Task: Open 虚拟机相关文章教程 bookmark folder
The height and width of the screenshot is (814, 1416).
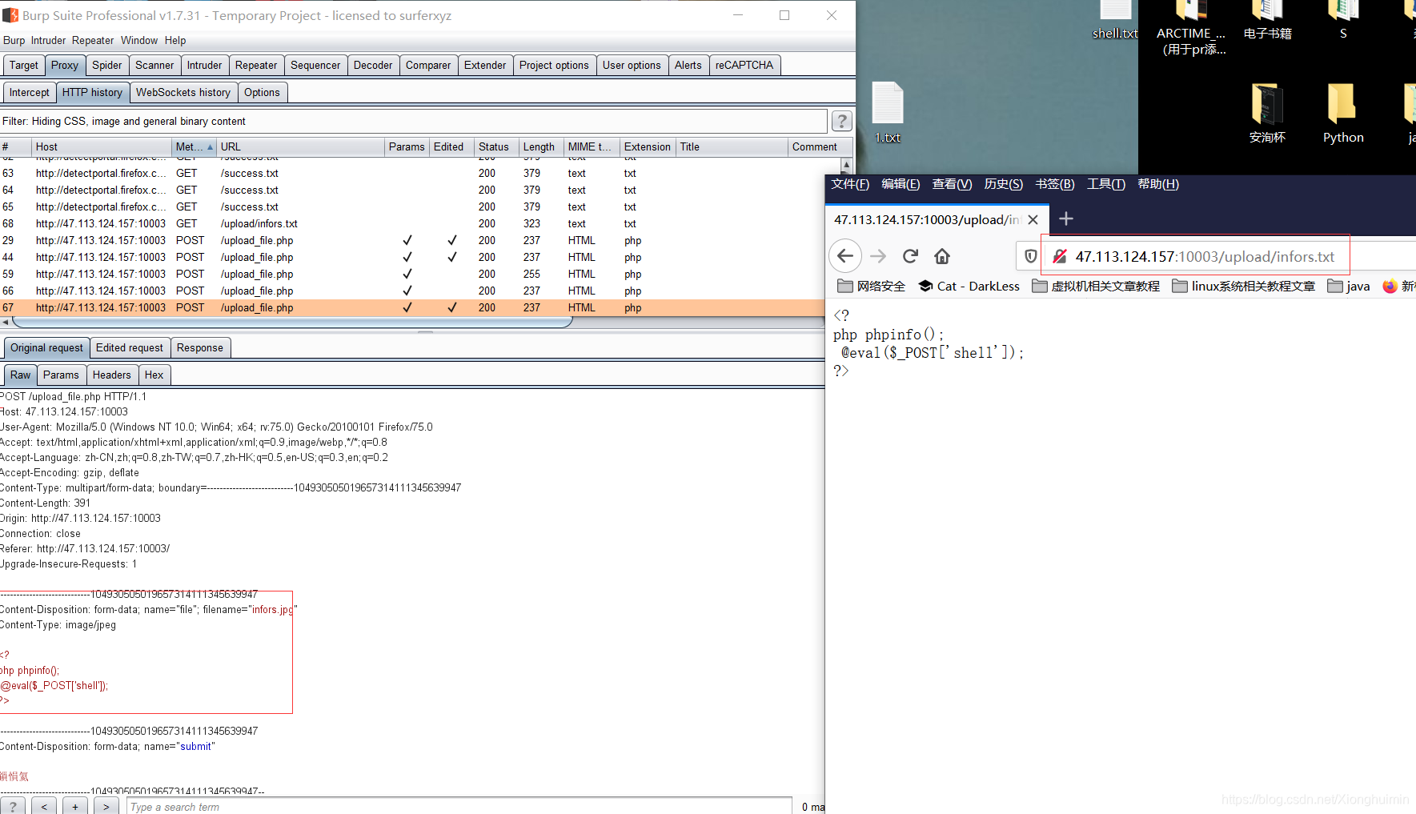Action: [x=1096, y=286]
